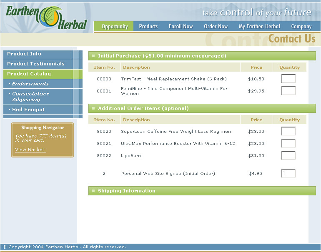Focus quantity field for UltraMax booster
The height and width of the screenshot is (252, 321).
tap(288, 143)
